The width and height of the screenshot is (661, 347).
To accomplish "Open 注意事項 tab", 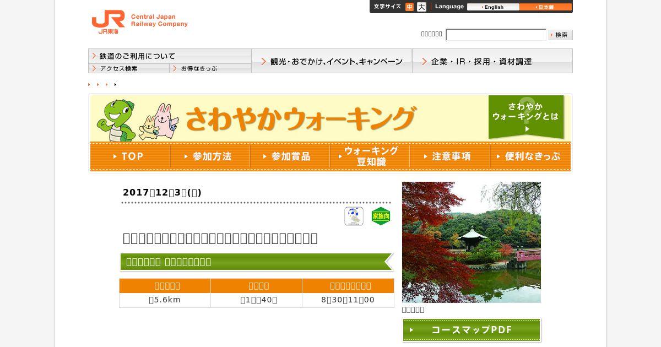I will click(x=449, y=156).
